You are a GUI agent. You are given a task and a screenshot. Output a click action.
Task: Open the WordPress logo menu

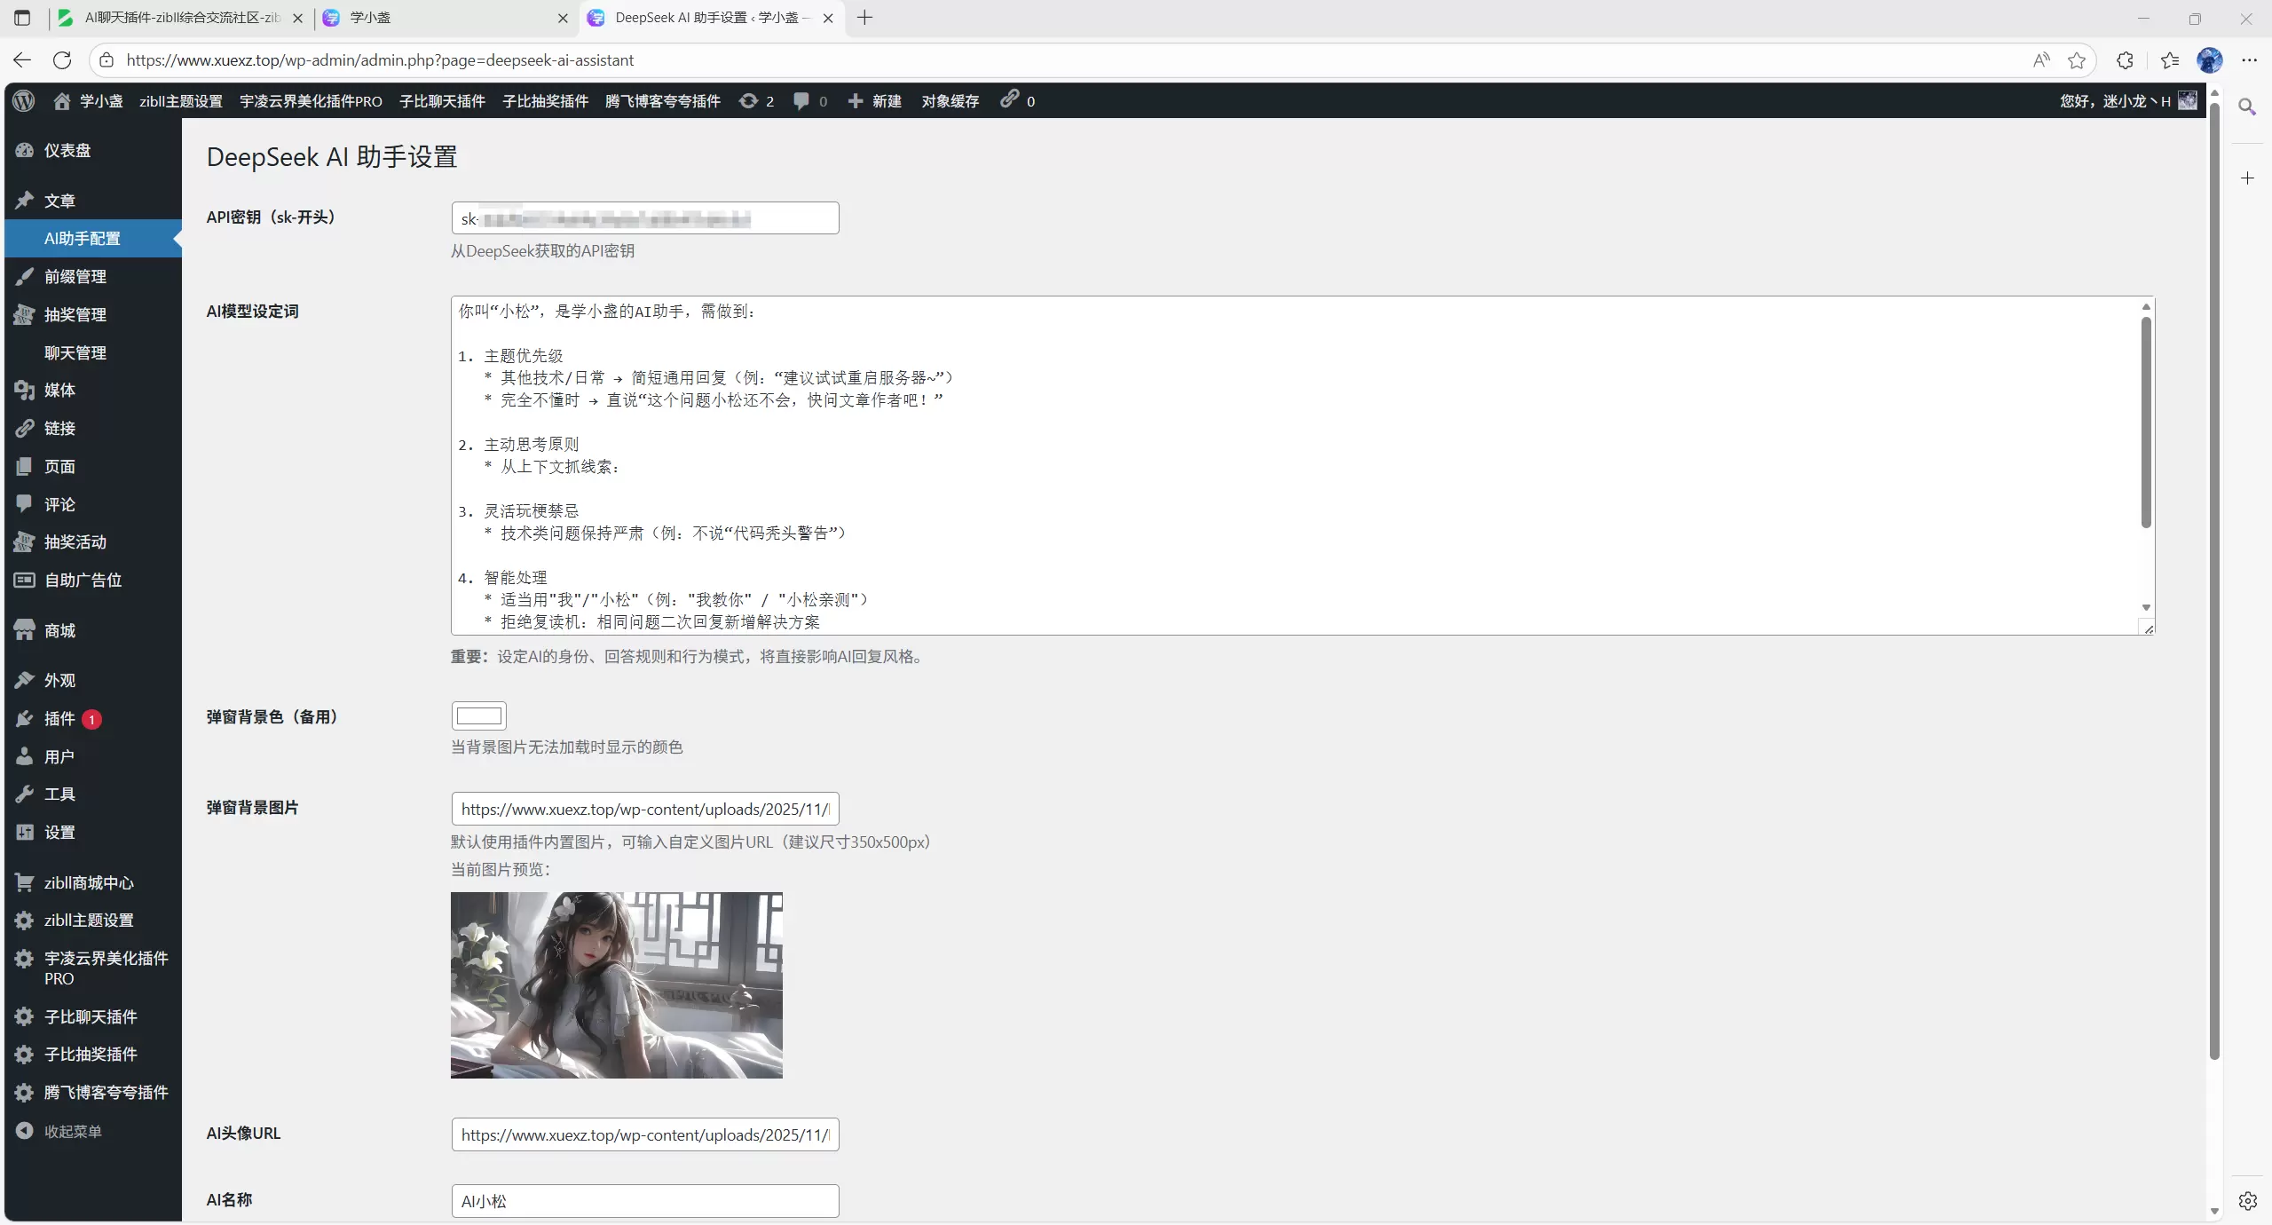[x=24, y=101]
